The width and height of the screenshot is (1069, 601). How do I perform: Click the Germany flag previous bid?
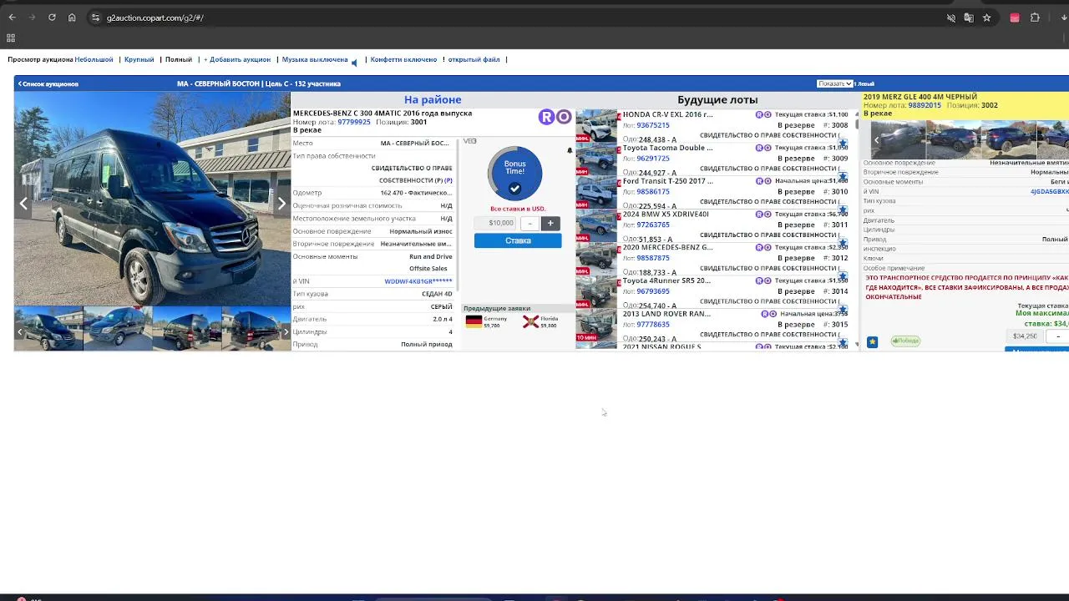click(474, 321)
